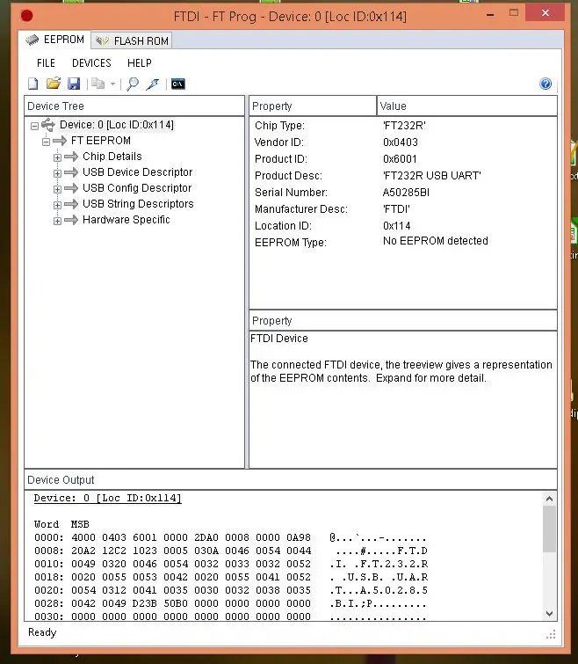Image resolution: width=578 pixels, height=664 pixels.
Task: Click the 0020: hex dump row
Action: (231, 590)
